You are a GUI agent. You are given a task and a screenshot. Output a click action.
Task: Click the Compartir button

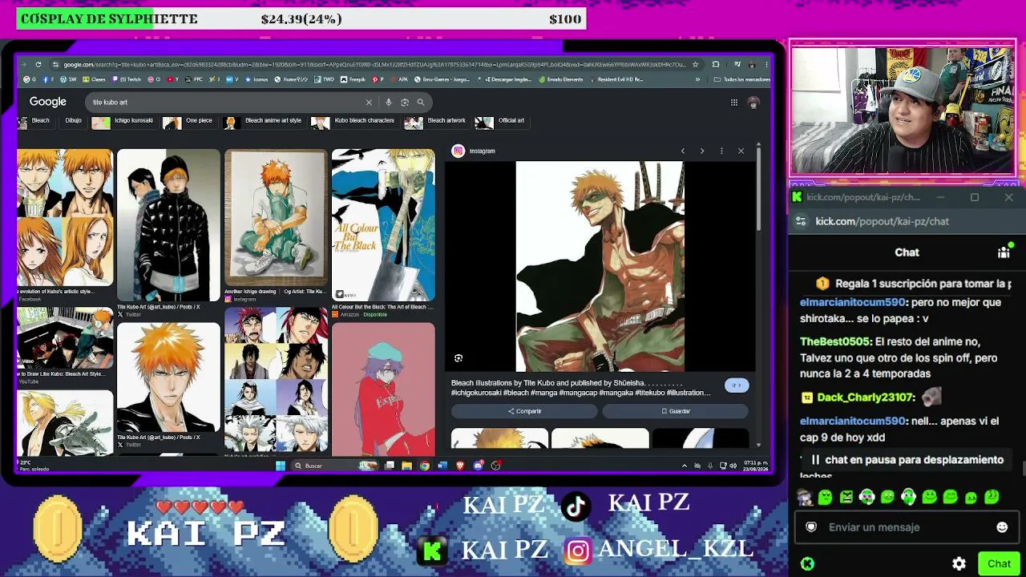coord(524,411)
